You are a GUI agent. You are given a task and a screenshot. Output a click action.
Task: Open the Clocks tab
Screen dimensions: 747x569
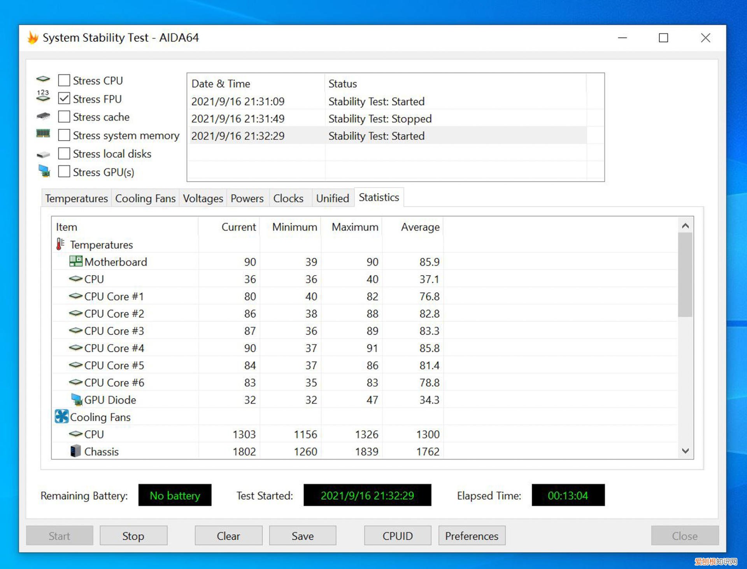tap(288, 198)
